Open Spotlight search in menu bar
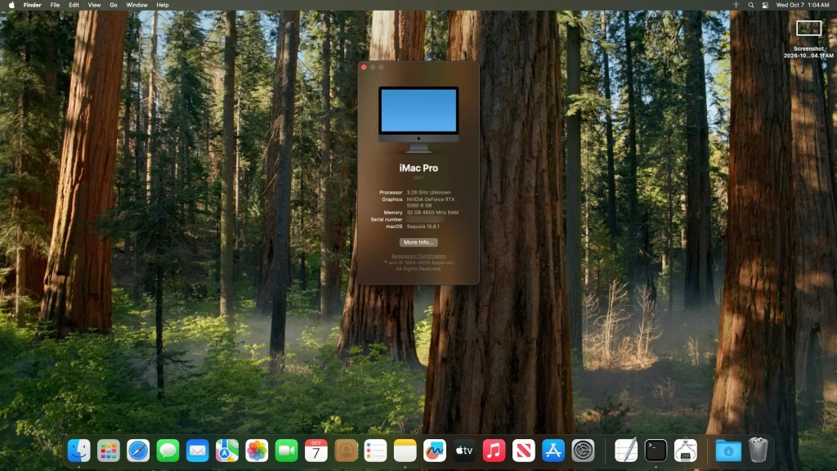This screenshot has height=471, width=837. pos(751,5)
